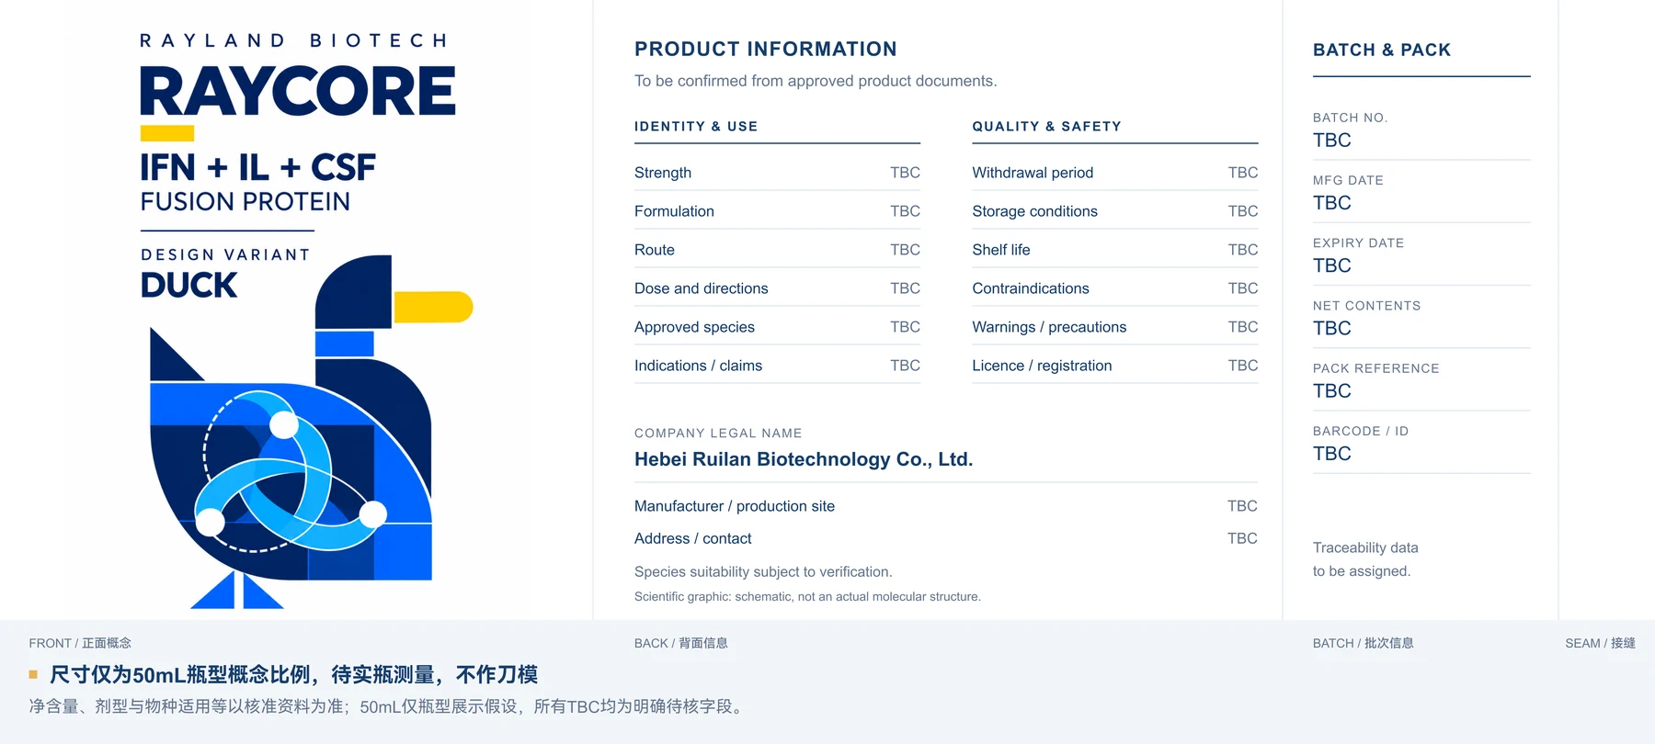
Task: Select the "Route" row label
Action: 655,250
